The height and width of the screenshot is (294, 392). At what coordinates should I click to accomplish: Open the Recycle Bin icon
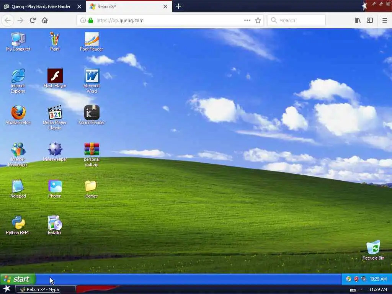tap(373, 250)
